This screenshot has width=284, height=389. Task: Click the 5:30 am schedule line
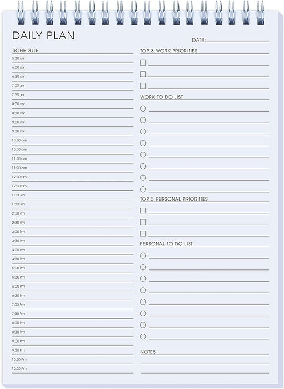[x=72, y=59]
